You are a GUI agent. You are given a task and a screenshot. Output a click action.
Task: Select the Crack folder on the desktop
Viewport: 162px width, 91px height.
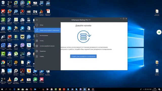(x=22, y=63)
